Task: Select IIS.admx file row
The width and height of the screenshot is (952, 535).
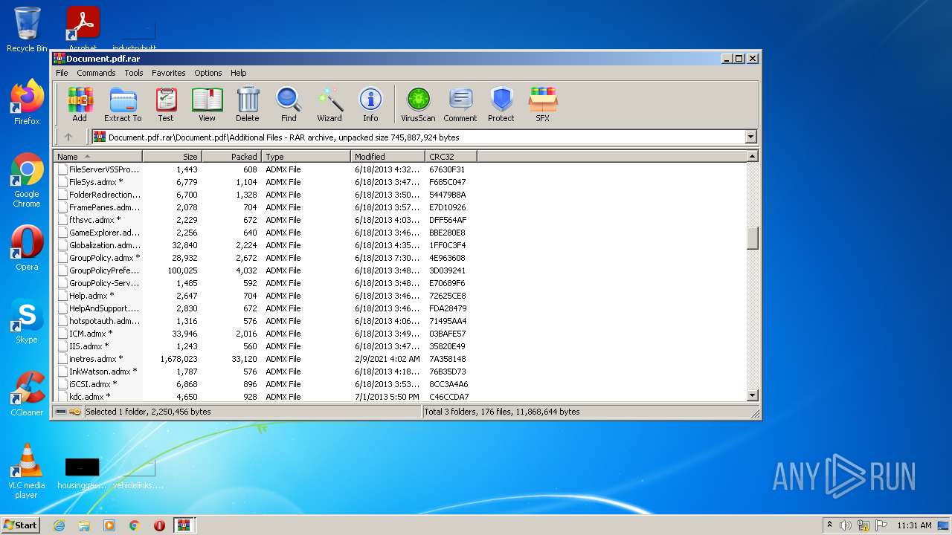Action: (400, 346)
